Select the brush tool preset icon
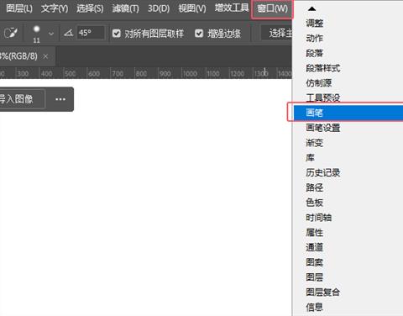This screenshot has height=316, width=403. pyautogui.click(x=11, y=34)
